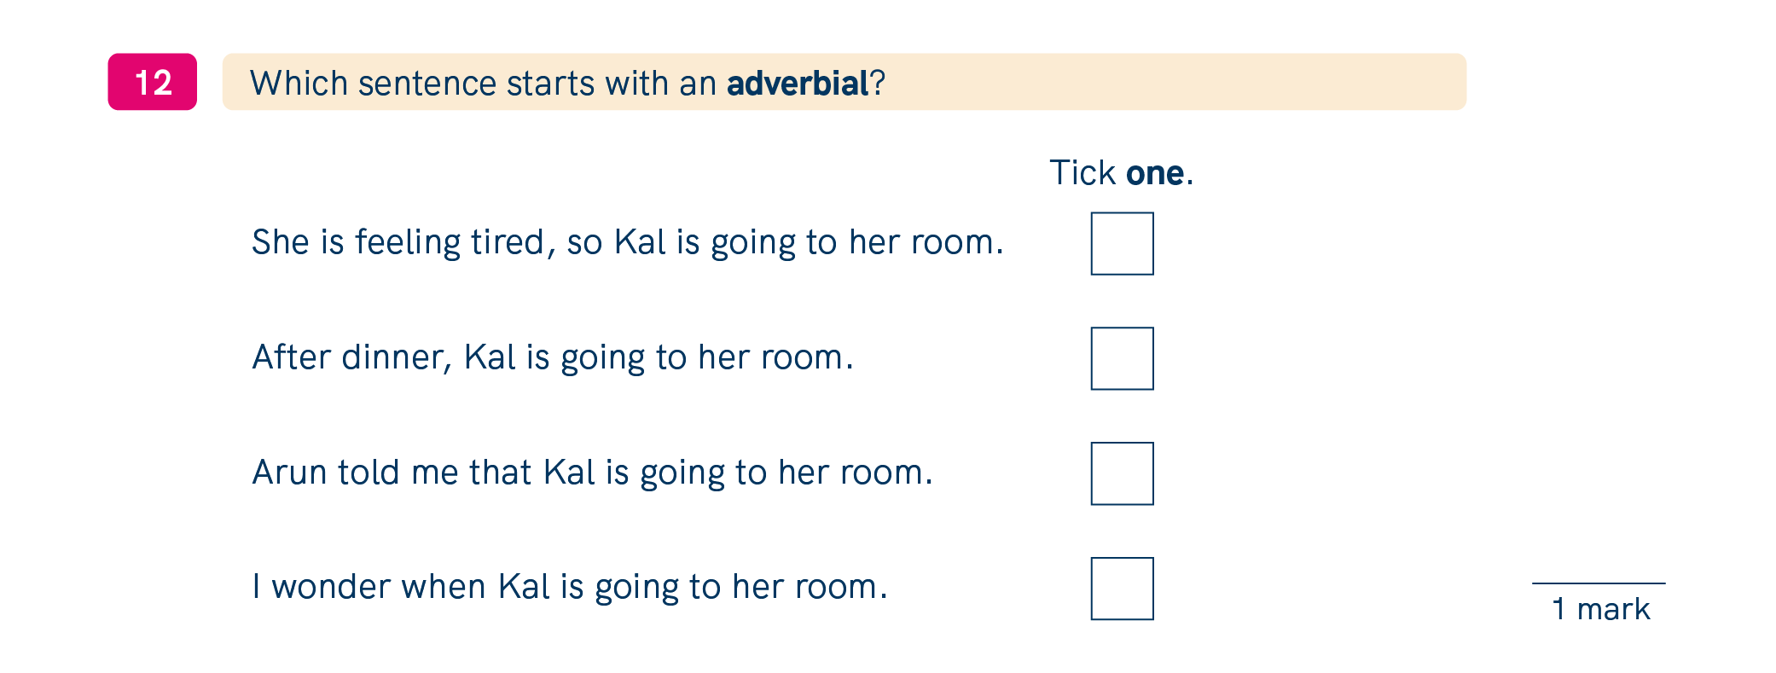The height and width of the screenshot is (673, 1776).
Task: Click the name "Arun" in the third sentence
Action: 289,473
